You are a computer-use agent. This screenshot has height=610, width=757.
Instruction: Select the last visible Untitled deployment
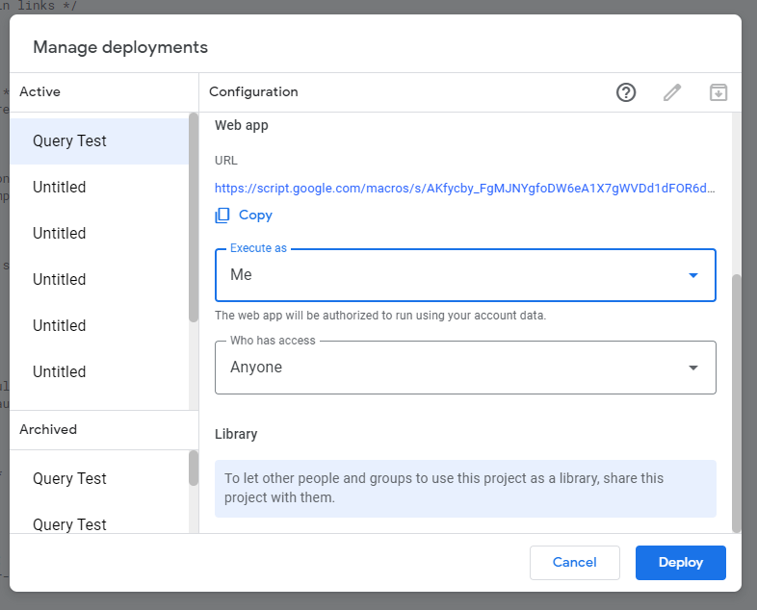tap(99, 371)
